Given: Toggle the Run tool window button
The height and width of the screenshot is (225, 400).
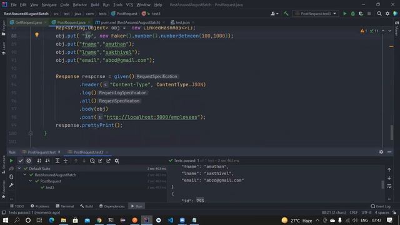Looking at the screenshot, I should (x=136, y=206).
